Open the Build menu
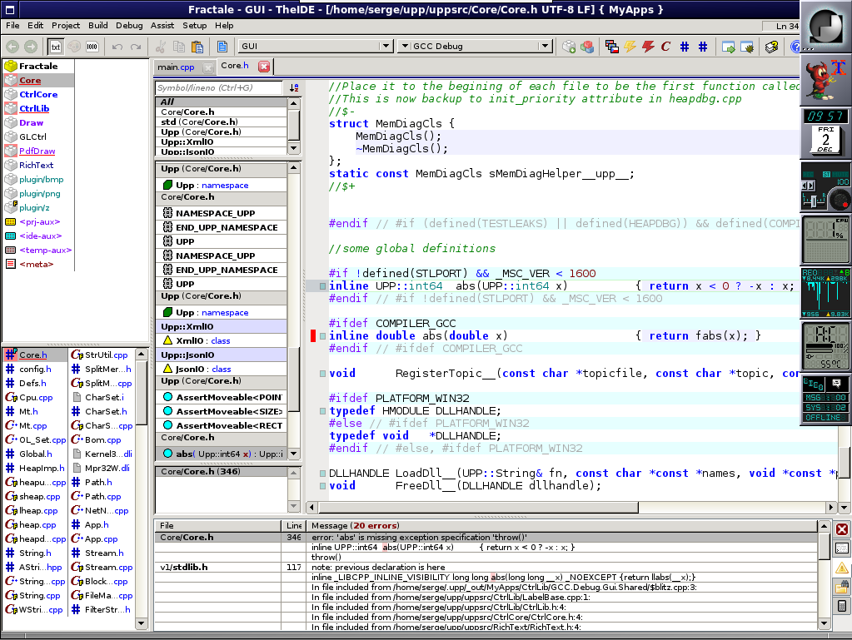852x640 pixels. [x=97, y=26]
